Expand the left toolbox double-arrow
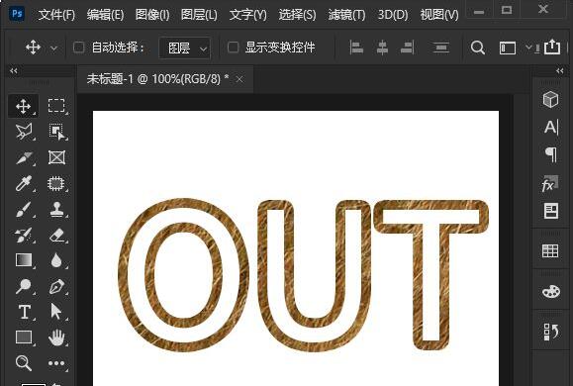Viewport: 573px width, 386px height. [x=14, y=70]
